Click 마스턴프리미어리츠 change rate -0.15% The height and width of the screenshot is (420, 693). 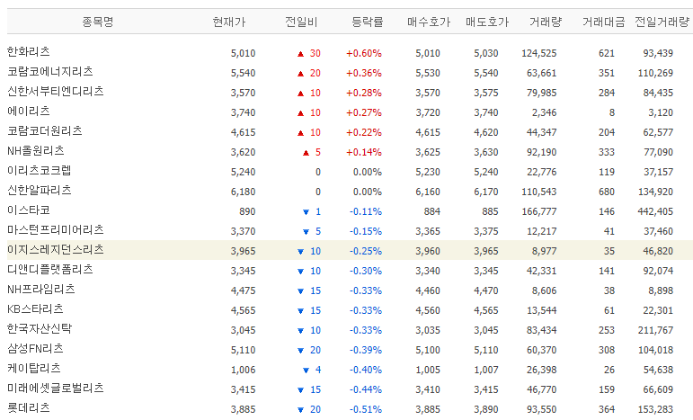coord(366,231)
